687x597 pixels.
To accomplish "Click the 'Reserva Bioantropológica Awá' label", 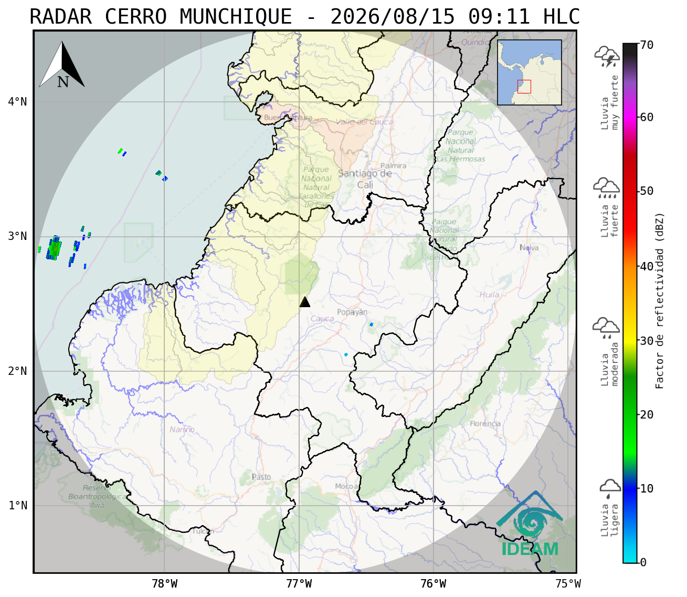I will [97, 496].
